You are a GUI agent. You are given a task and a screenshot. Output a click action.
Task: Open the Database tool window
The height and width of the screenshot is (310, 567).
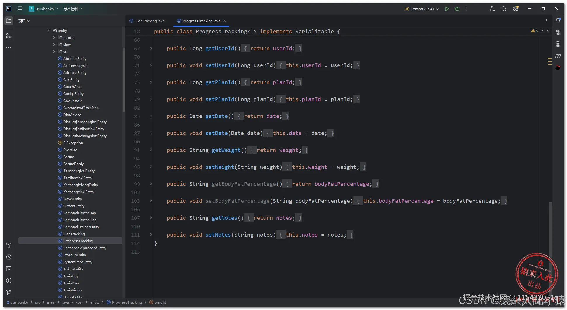[x=558, y=44]
